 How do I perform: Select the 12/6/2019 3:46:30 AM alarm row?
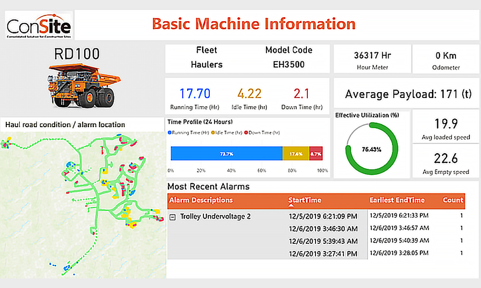(x=323, y=229)
